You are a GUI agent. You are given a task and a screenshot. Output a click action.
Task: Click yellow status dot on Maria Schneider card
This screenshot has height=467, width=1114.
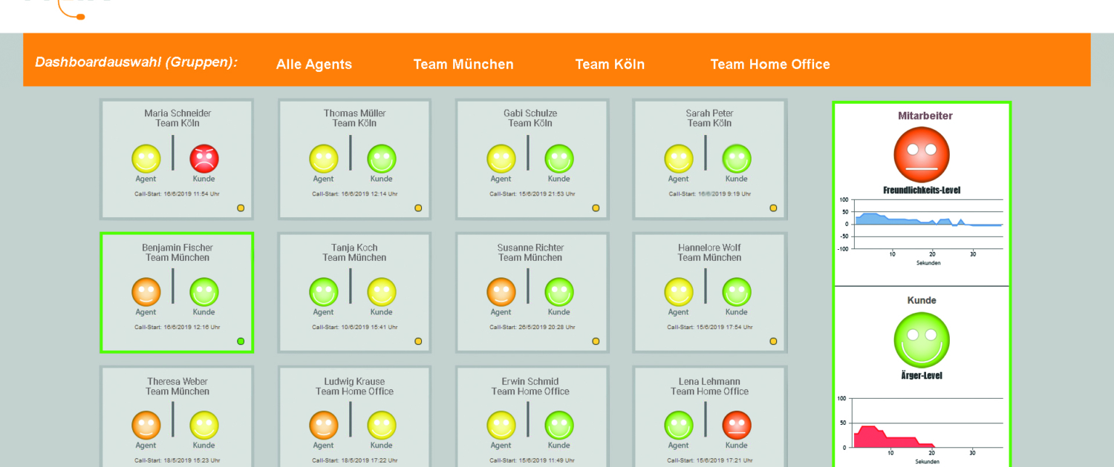pos(241,208)
